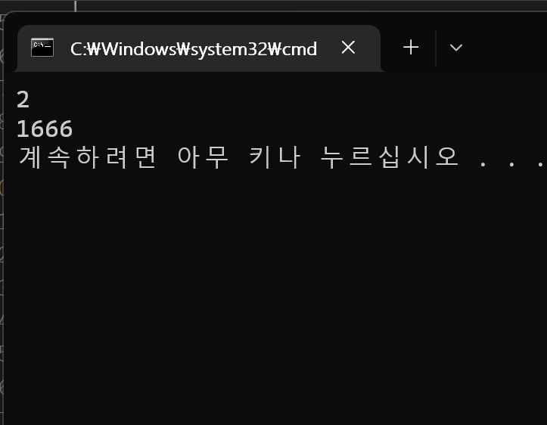Click the word 아무 in the prompt
Image resolution: width=547 pixels, height=425 pixels.
pyautogui.click(x=203, y=157)
